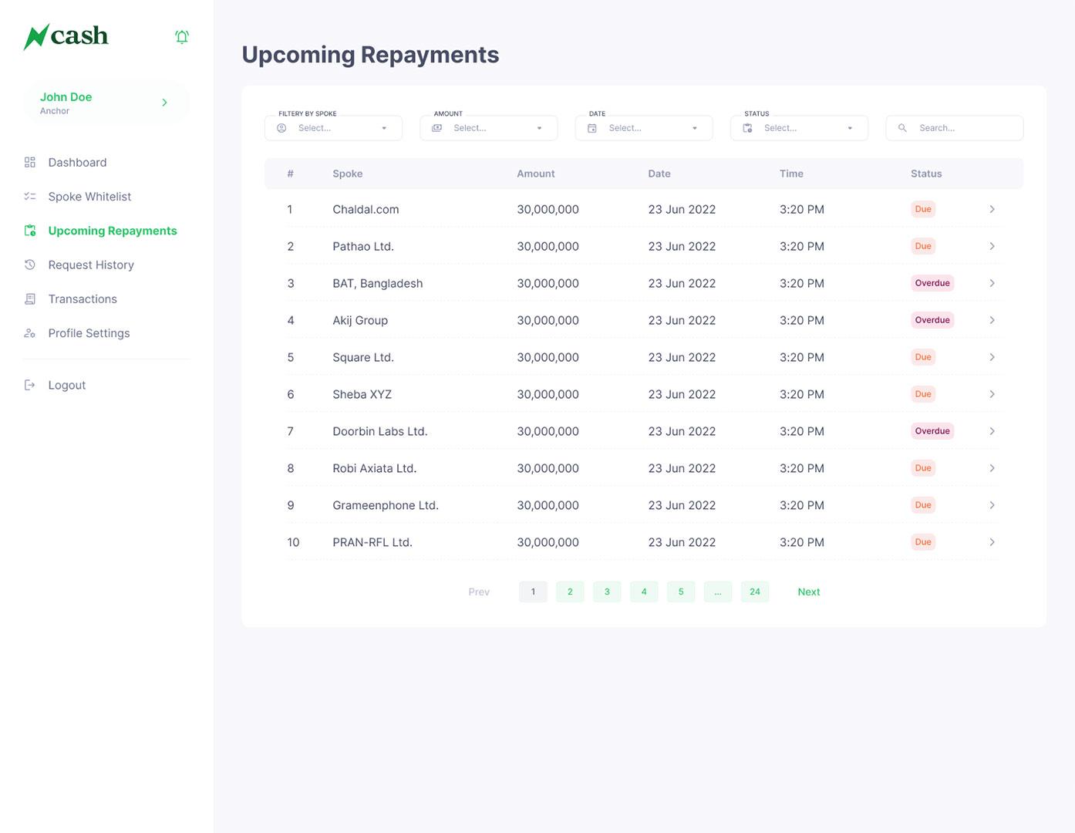The width and height of the screenshot is (1075, 833).
Task: Go to page 24 in pagination
Action: tap(754, 592)
